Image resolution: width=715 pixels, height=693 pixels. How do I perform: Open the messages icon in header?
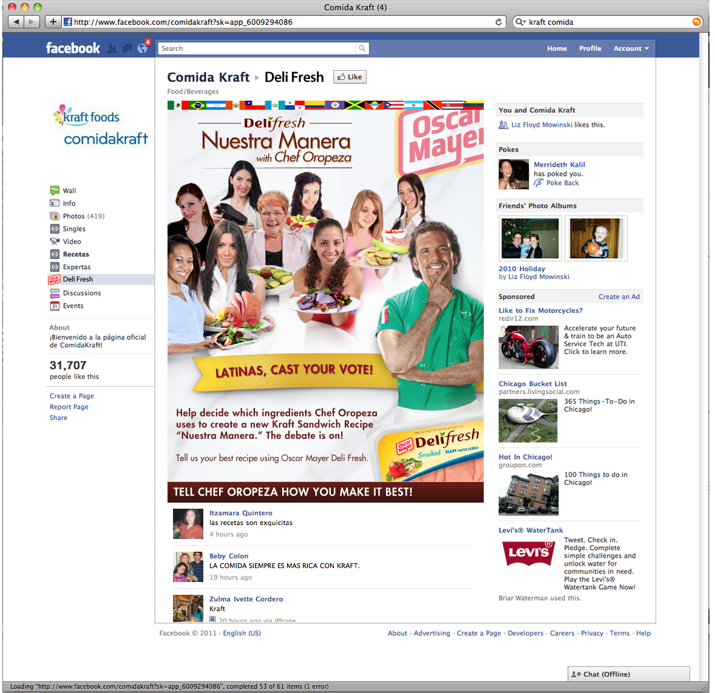coord(127,49)
